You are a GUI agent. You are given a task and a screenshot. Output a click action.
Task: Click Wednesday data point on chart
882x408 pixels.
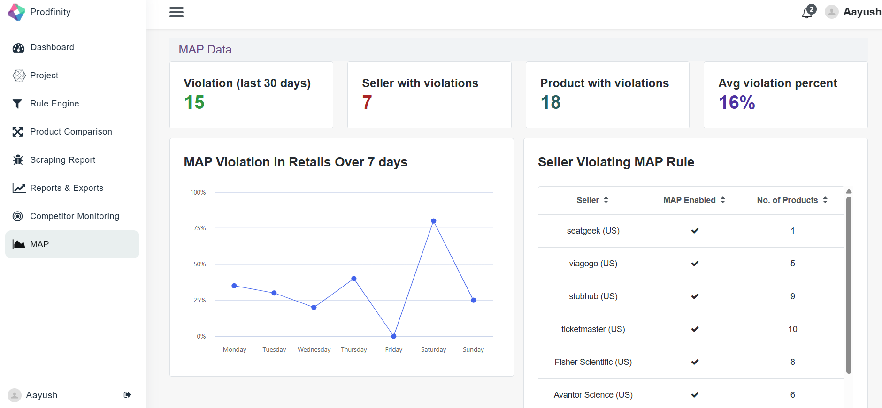tap(314, 308)
